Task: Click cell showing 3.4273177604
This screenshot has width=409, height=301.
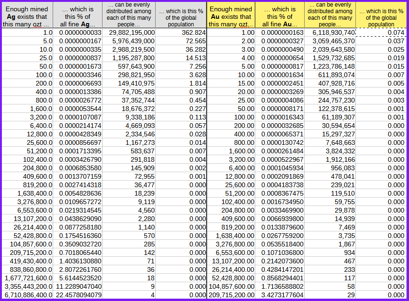Action: [280, 295]
